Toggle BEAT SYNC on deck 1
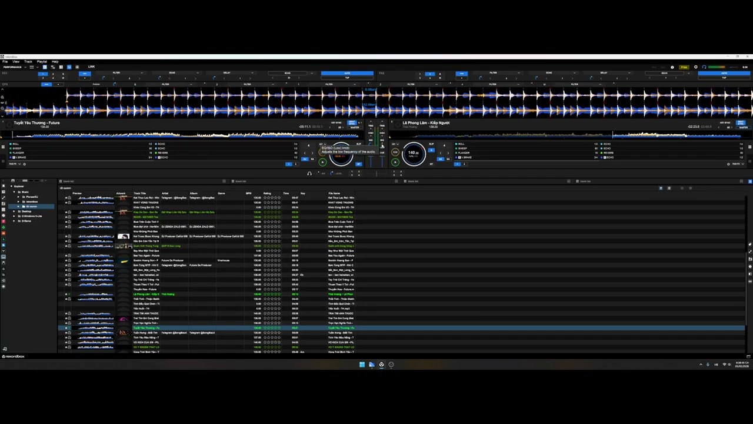The height and width of the screenshot is (424, 753). tap(352, 122)
